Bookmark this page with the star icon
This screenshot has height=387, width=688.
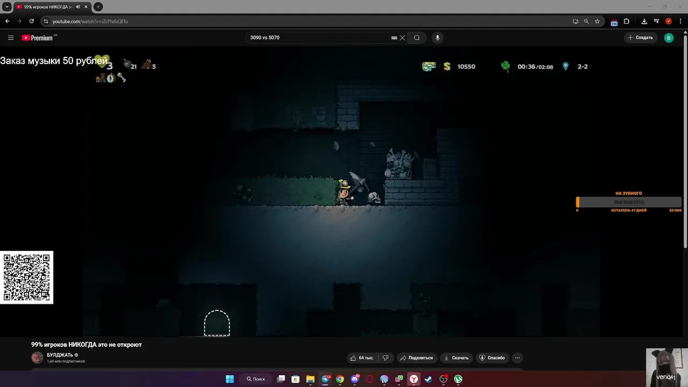pos(597,21)
